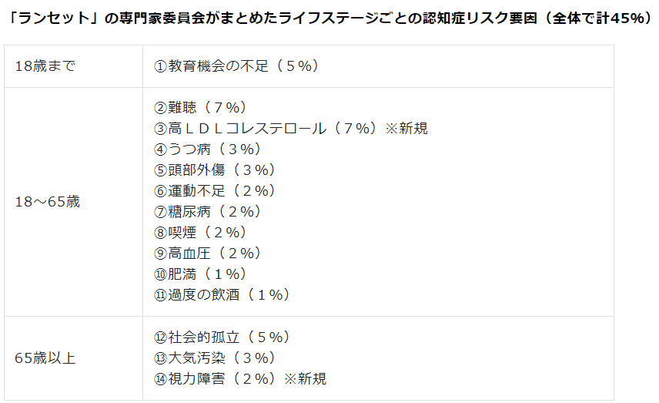Screen dimensions: 659x403
Task: Select the ⑥運動不足（2％）line
Action: (215, 191)
